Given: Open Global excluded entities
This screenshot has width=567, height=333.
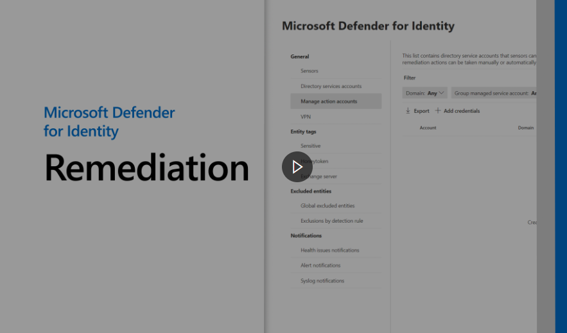Looking at the screenshot, I should click(x=327, y=206).
